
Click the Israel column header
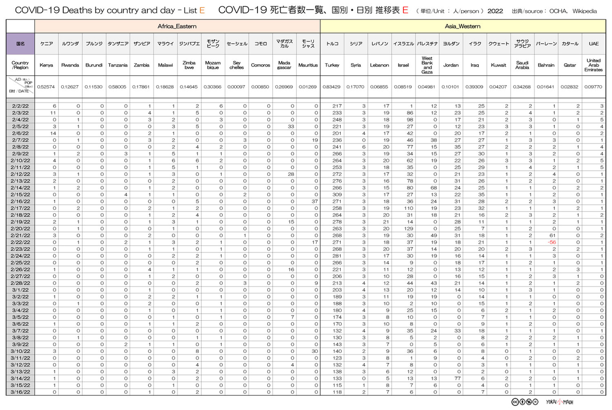pyautogui.click(x=403, y=65)
